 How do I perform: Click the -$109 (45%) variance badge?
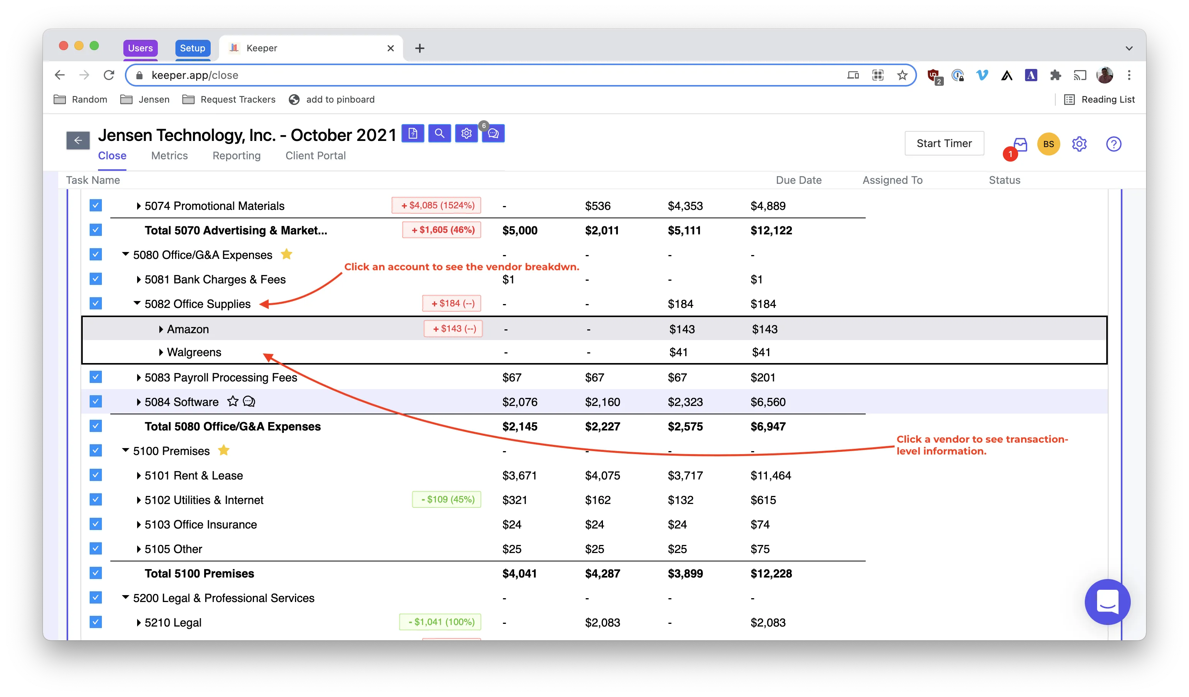447,499
